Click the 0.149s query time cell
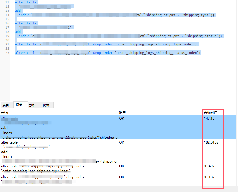The width and height of the screenshot is (238, 192). (209, 166)
